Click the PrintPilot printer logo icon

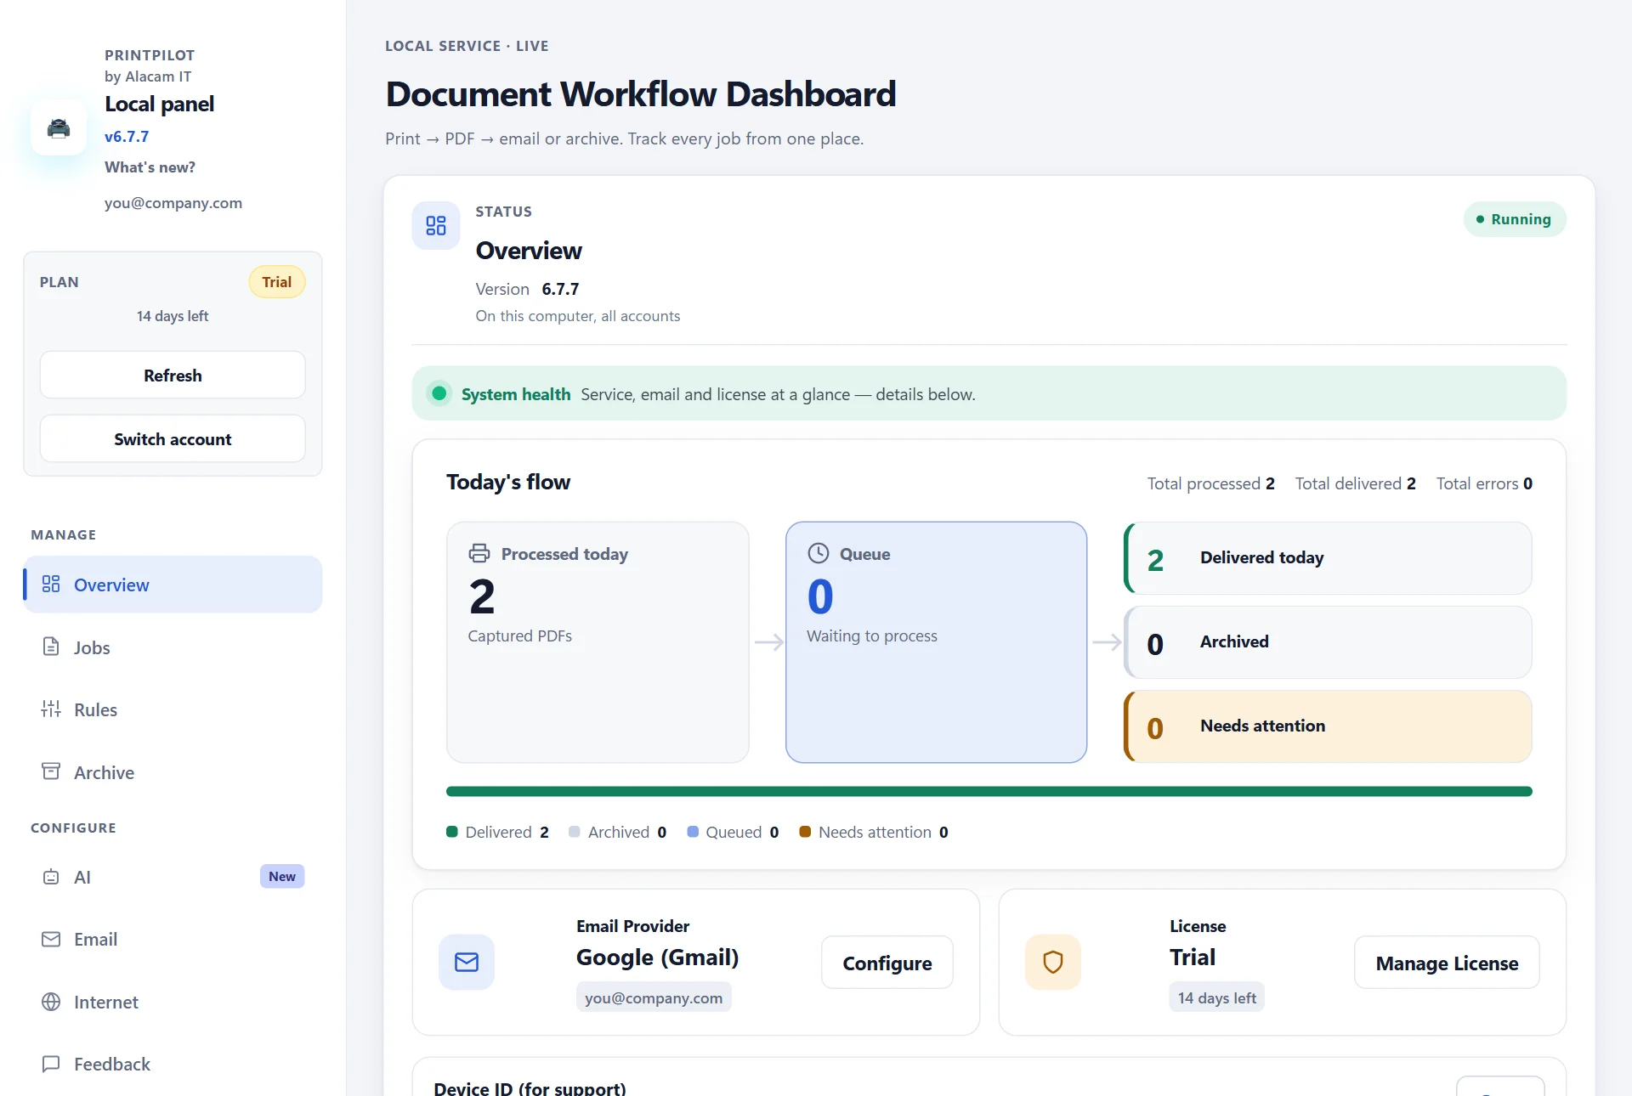point(59,128)
